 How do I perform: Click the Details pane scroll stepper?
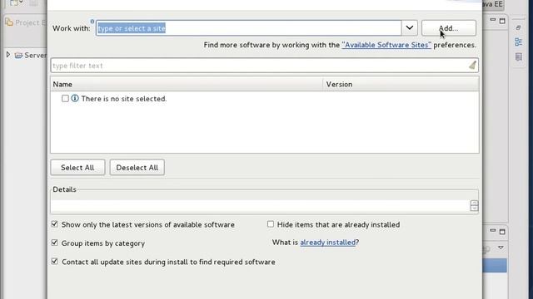pyautogui.click(x=474, y=206)
